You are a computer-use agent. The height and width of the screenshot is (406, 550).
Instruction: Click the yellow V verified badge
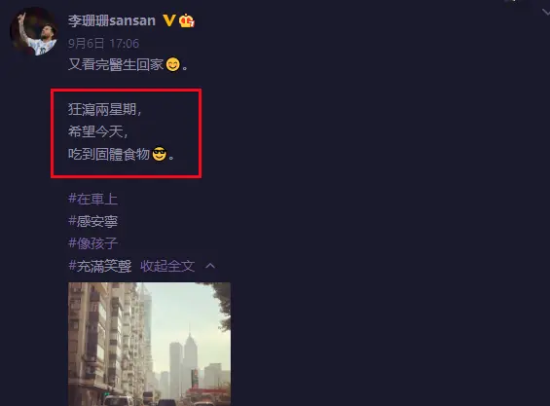click(x=168, y=20)
